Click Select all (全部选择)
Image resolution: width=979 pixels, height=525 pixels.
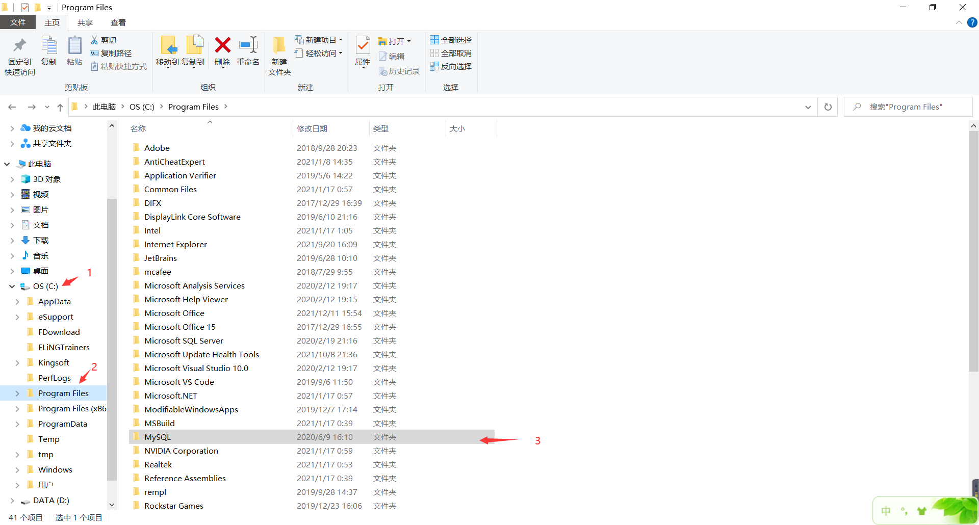[451, 40]
